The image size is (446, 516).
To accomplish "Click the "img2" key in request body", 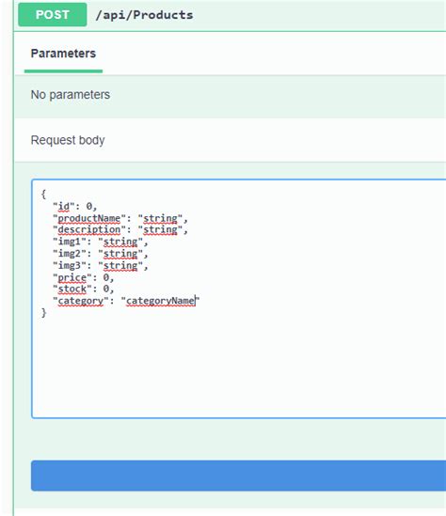I will pos(70,254).
